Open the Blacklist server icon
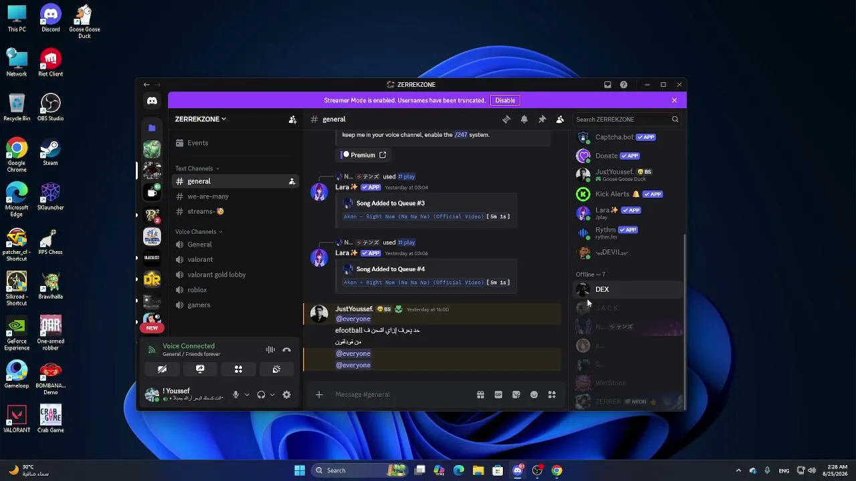 point(152,258)
